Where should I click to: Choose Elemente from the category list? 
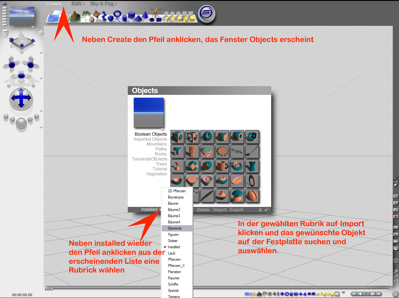[177, 228]
